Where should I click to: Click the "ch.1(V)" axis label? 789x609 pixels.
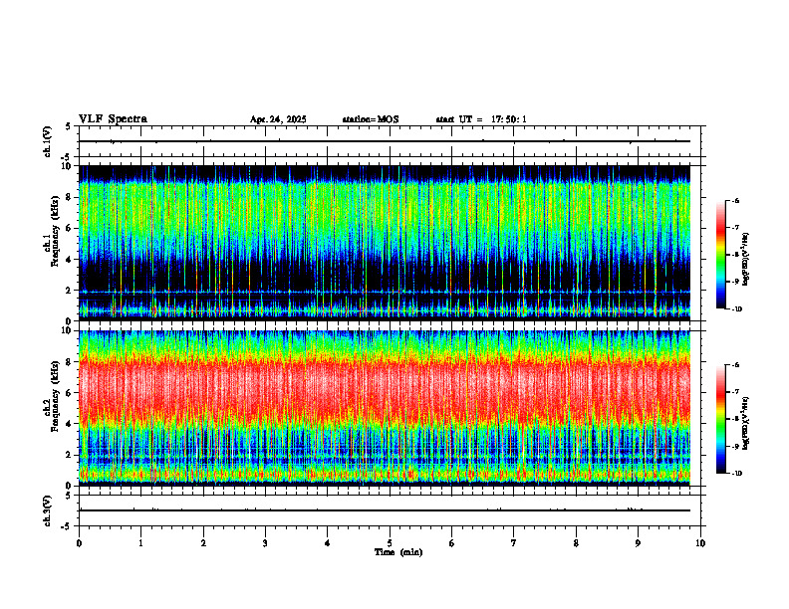click(x=48, y=141)
